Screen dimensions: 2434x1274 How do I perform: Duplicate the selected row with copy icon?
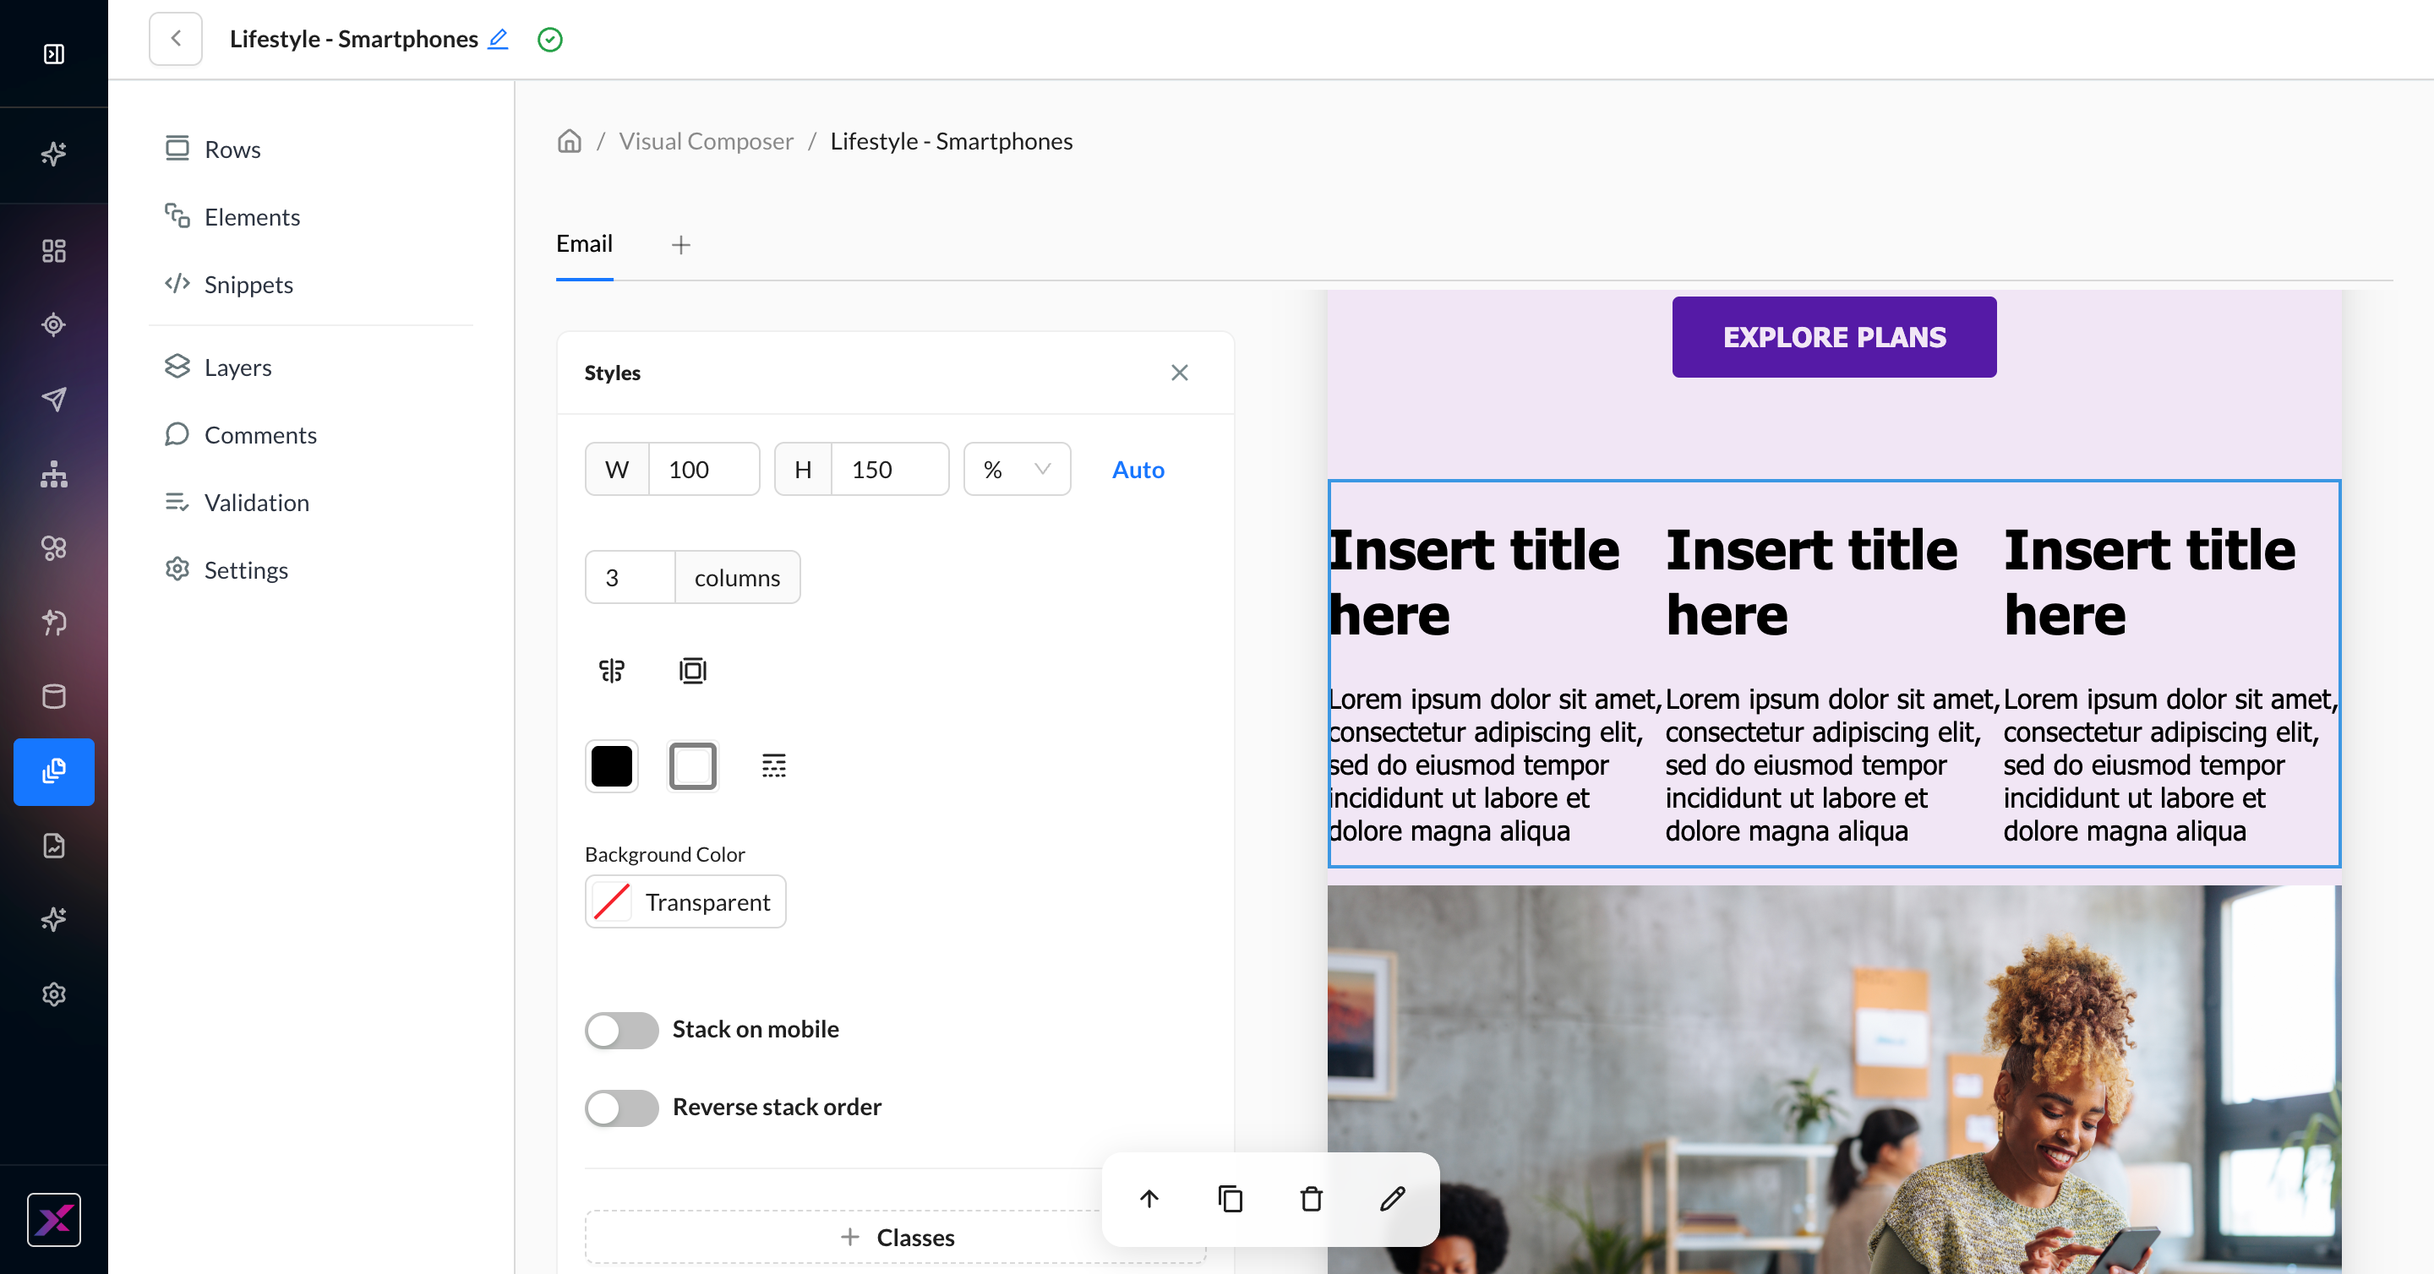[1231, 1200]
